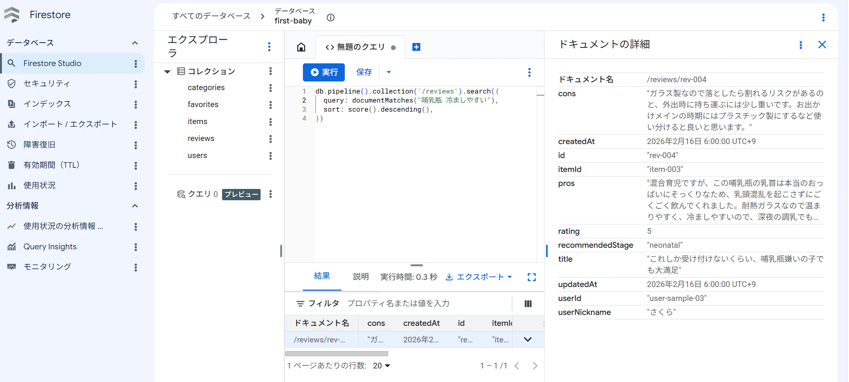This screenshot has width=849, height=382.
Task: Open インポート / エクスポート options menu
Action: pos(136,124)
